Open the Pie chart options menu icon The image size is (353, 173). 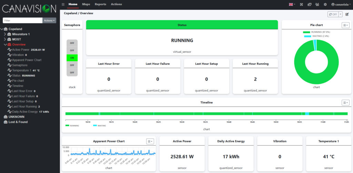345,25
